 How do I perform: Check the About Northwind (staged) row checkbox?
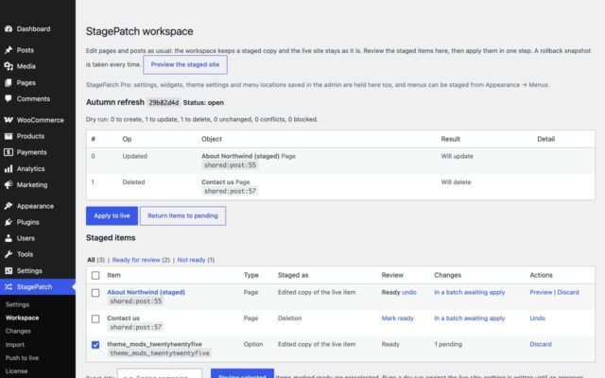coord(95,293)
